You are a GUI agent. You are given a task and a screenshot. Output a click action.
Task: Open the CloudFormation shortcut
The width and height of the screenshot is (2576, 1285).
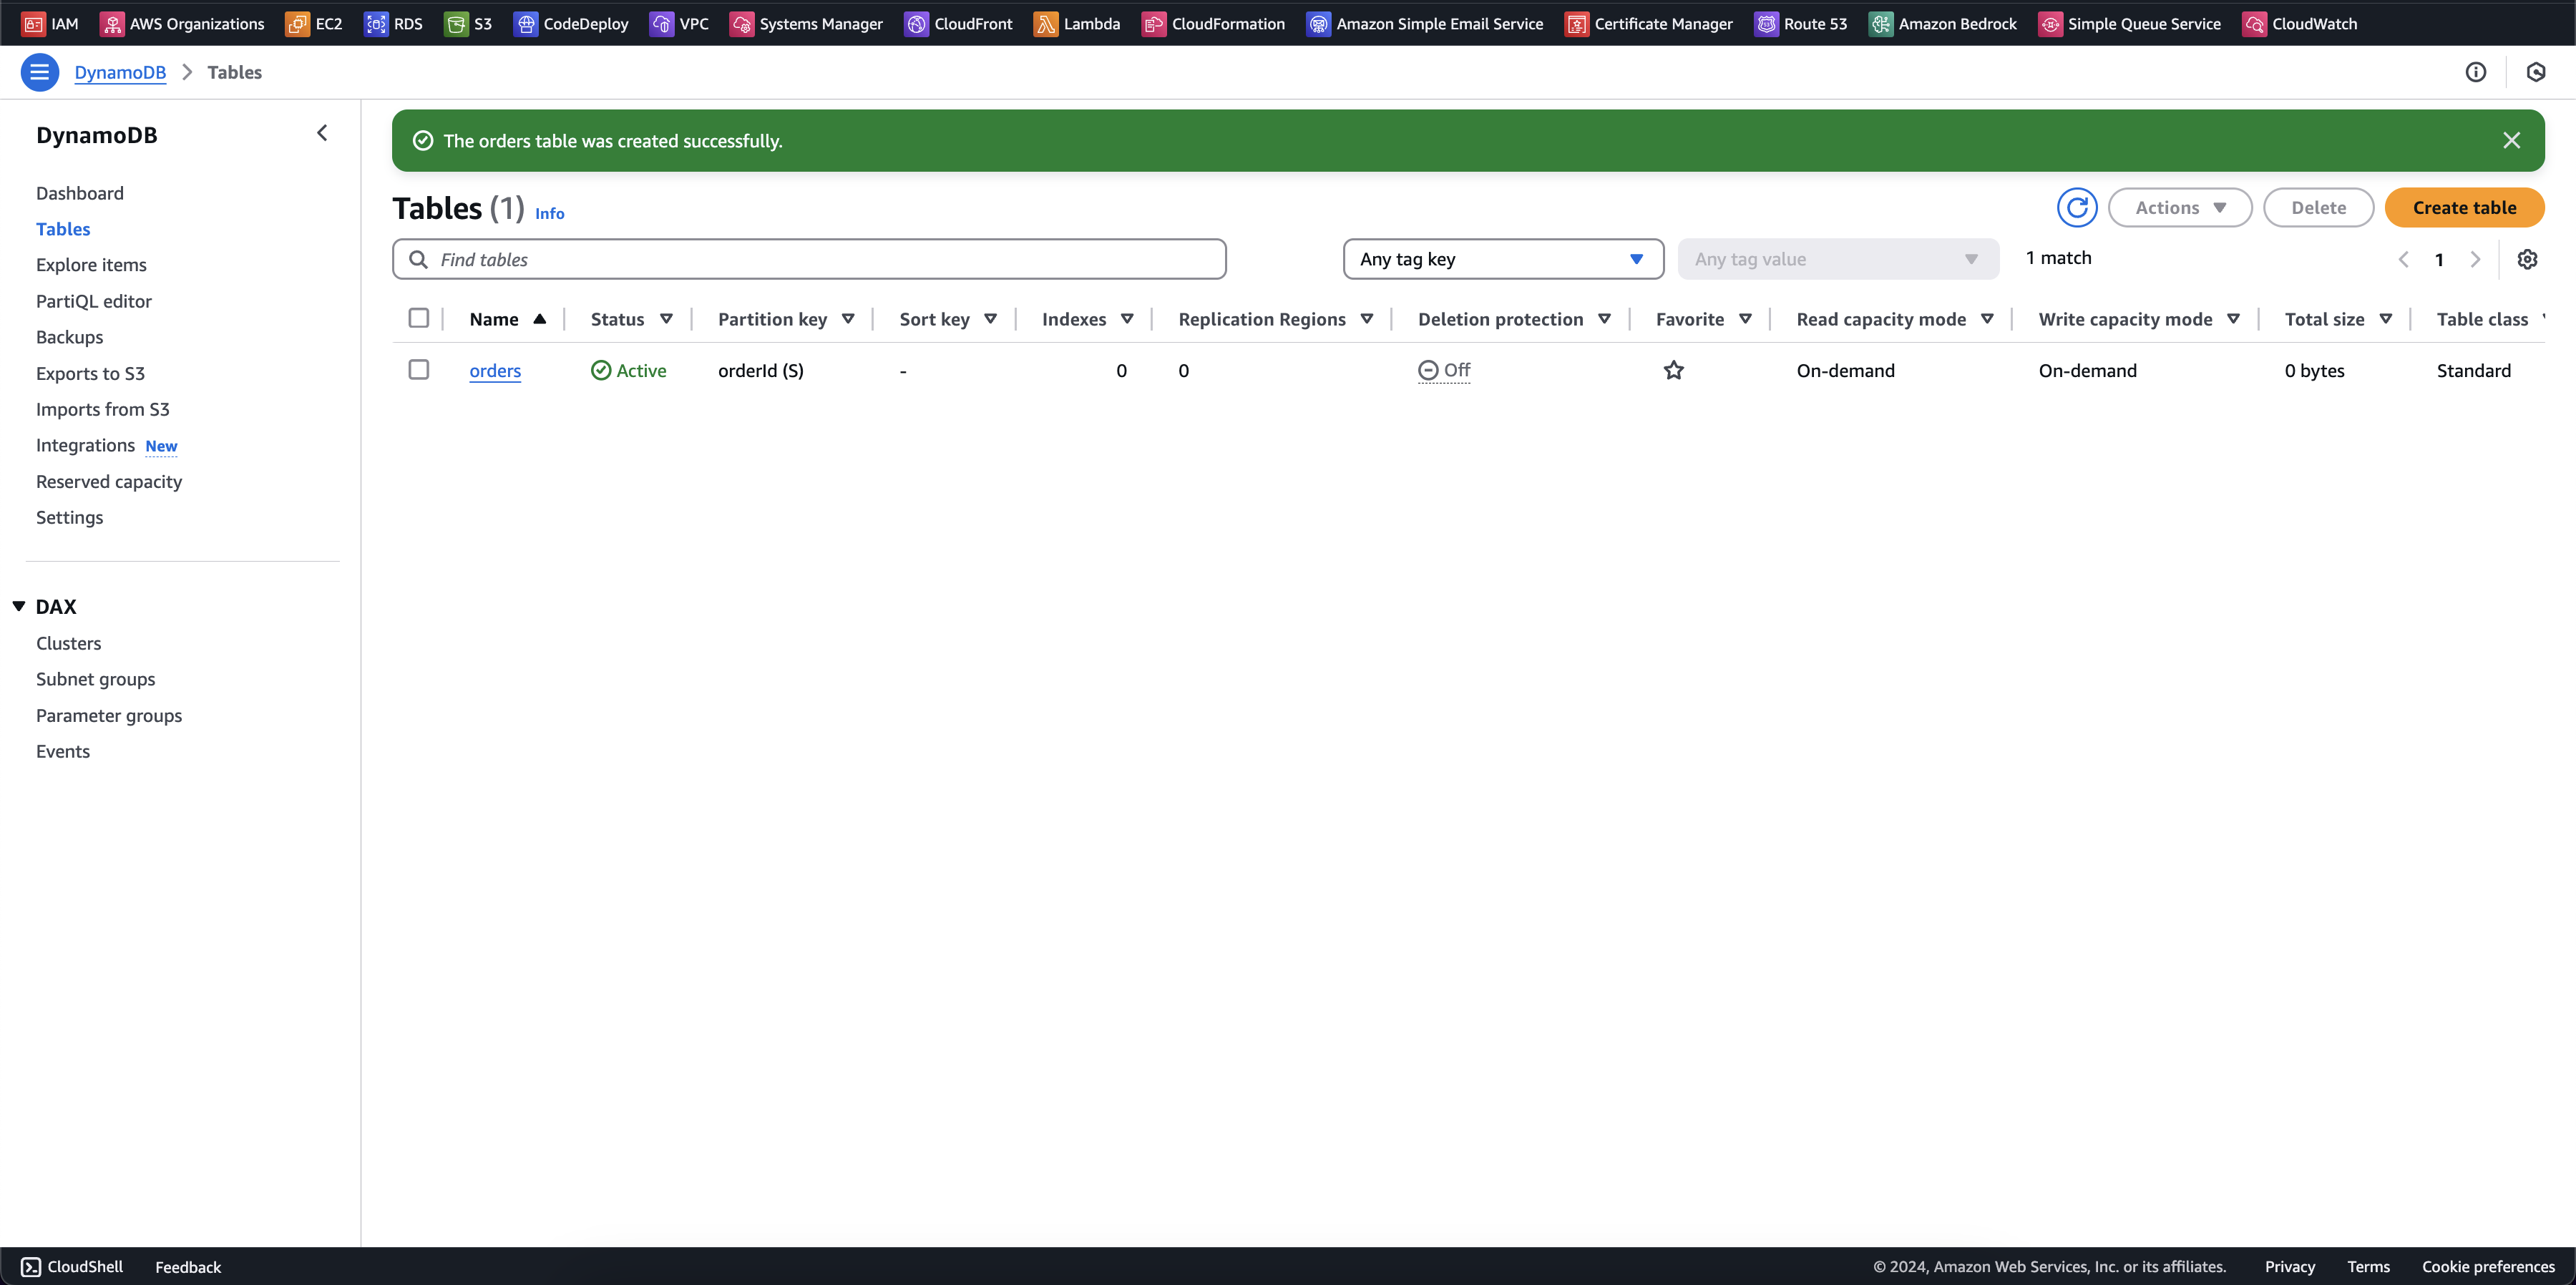tap(1214, 24)
